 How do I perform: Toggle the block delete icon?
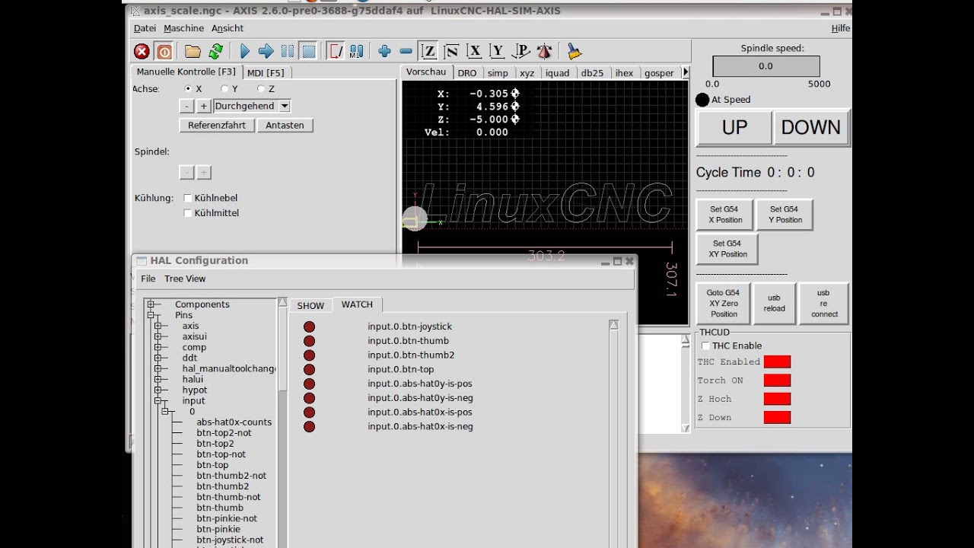[335, 52]
